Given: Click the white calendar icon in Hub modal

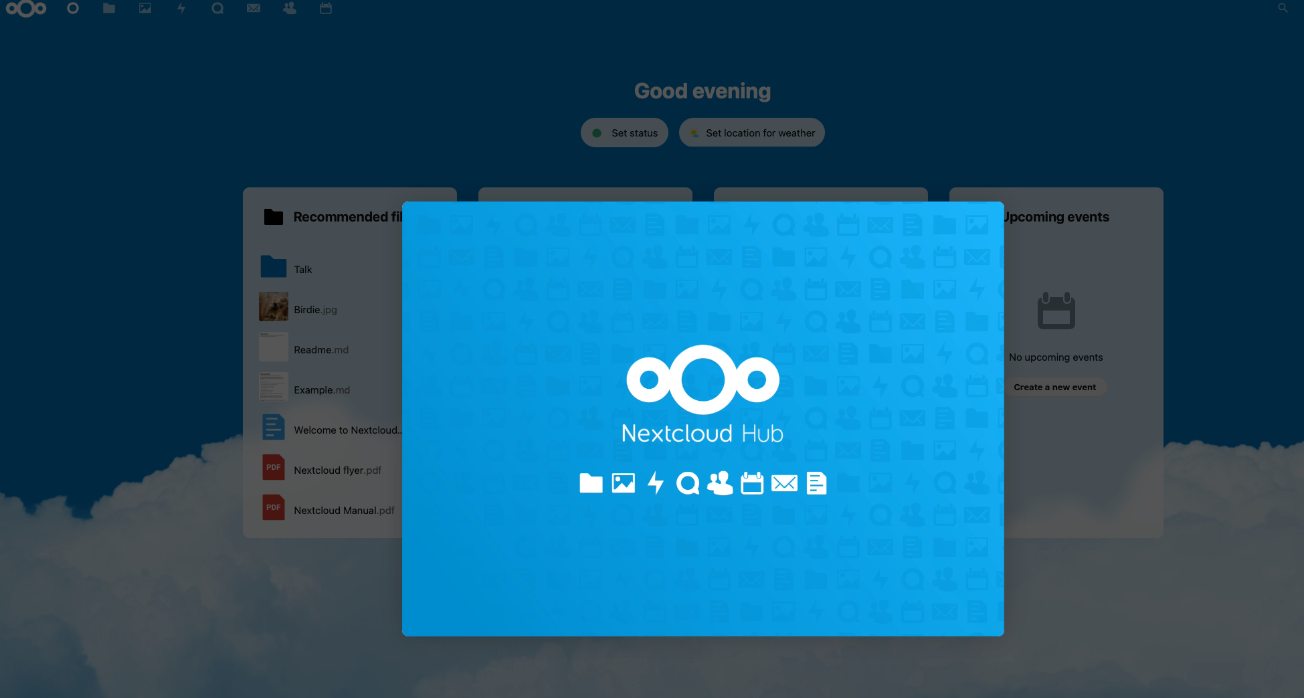Looking at the screenshot, I should (752, 483).
